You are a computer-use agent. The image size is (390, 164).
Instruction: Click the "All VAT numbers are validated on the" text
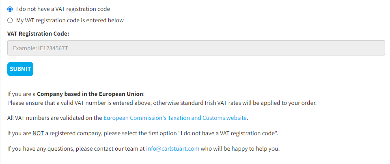point(55,118)
